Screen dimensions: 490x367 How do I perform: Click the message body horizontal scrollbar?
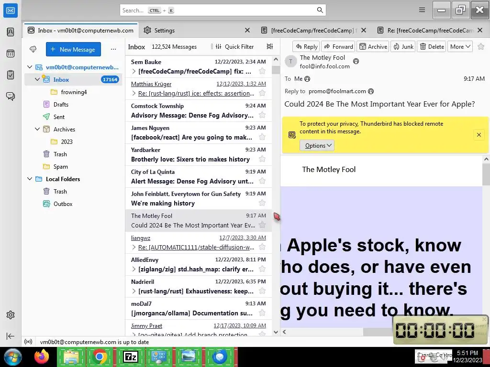point(378,332)
